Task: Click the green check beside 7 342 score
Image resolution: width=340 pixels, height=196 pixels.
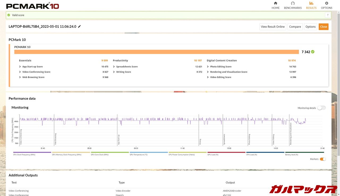Action: tap(313, 52)
